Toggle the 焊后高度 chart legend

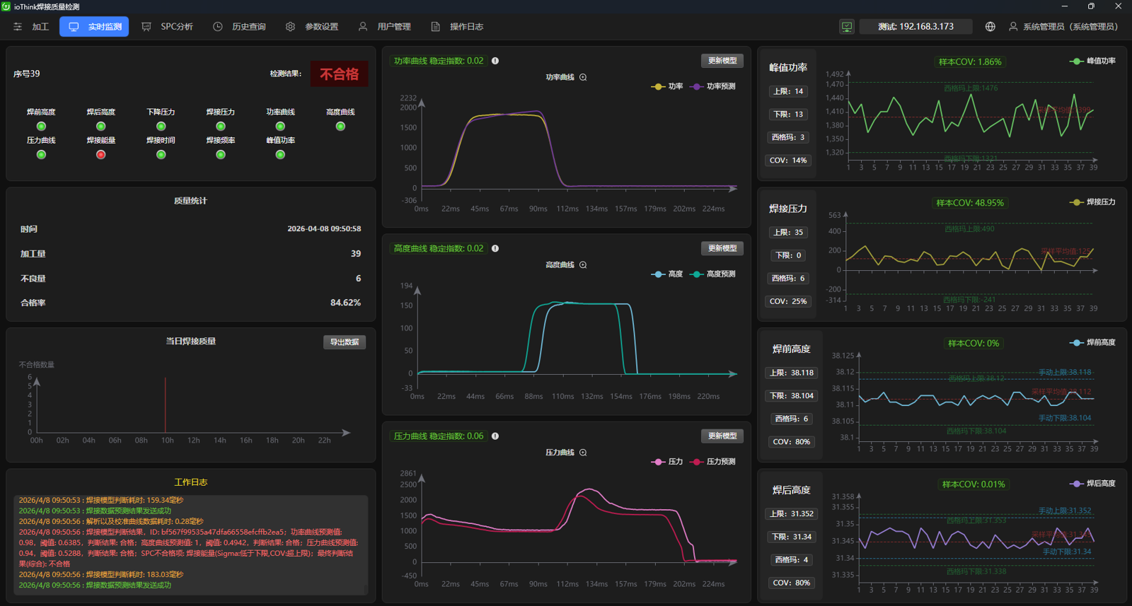1093,484
